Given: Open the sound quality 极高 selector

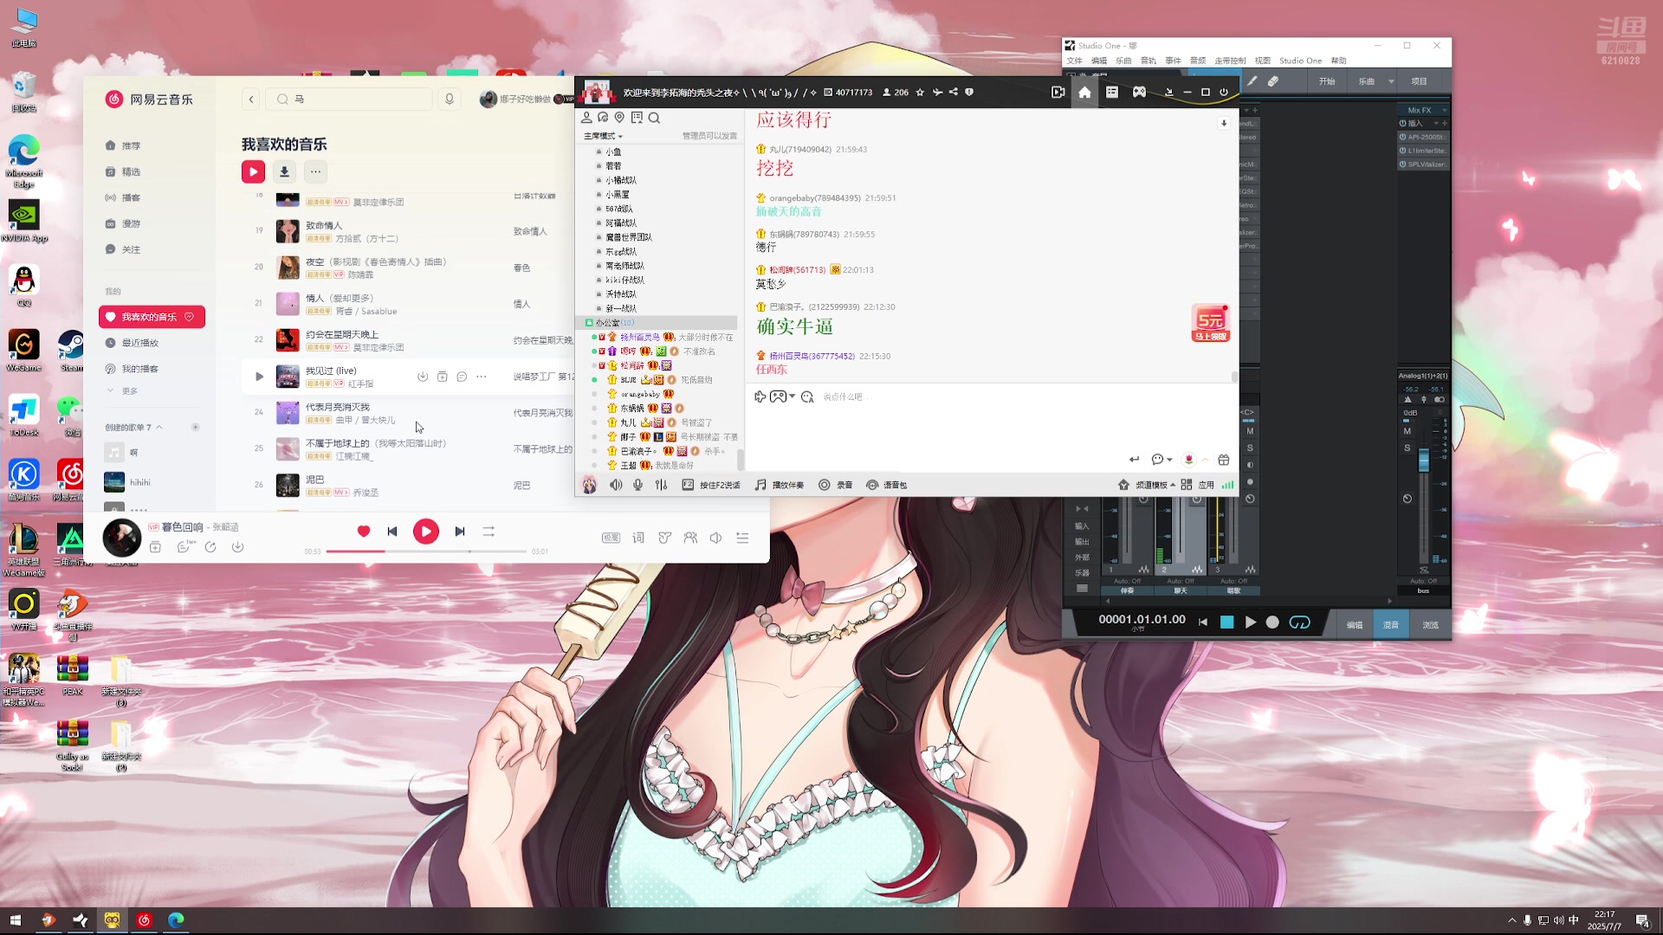Looking at the screenshot, I should point(611,538).
